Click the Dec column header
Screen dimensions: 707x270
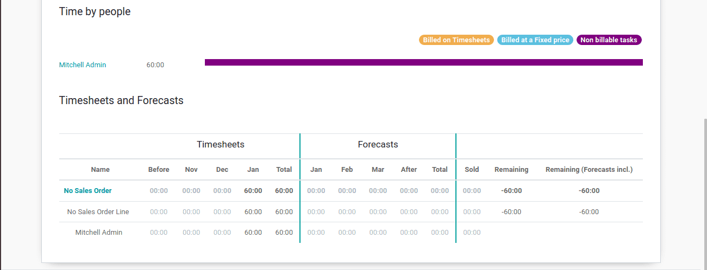tap(222, 170)
